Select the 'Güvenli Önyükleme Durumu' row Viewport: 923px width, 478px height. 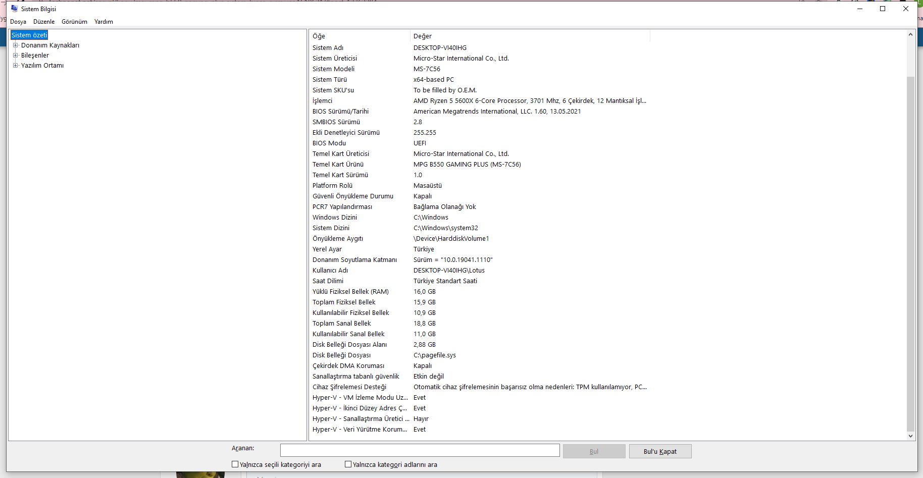point(480,196)
